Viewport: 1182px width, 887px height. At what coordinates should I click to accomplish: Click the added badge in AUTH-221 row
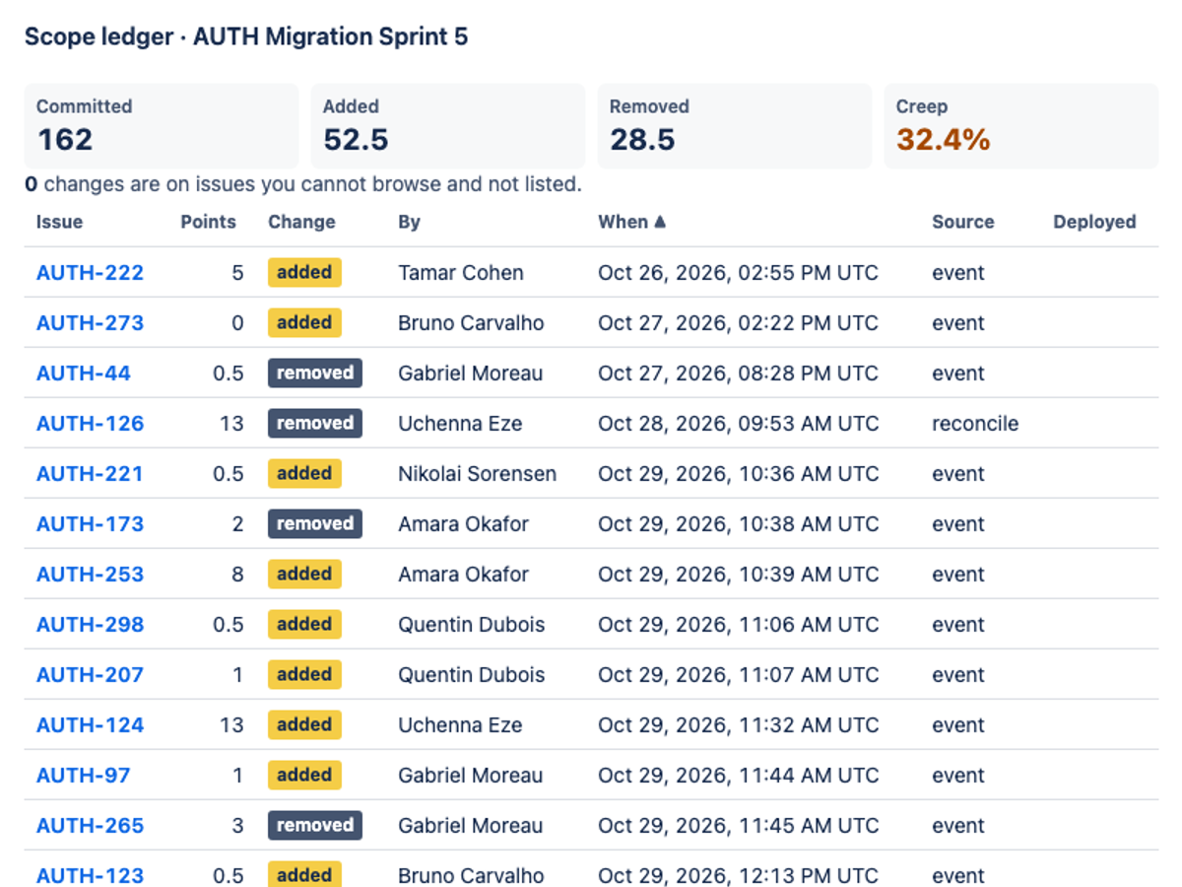click(304, 473)
